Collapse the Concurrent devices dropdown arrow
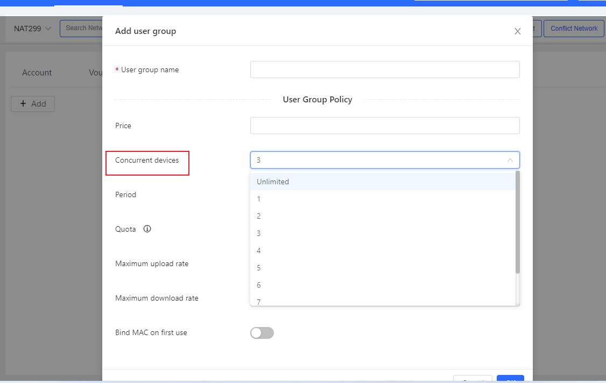The width and height of the screenshot is (606, 383). click(x=510, y=161)
